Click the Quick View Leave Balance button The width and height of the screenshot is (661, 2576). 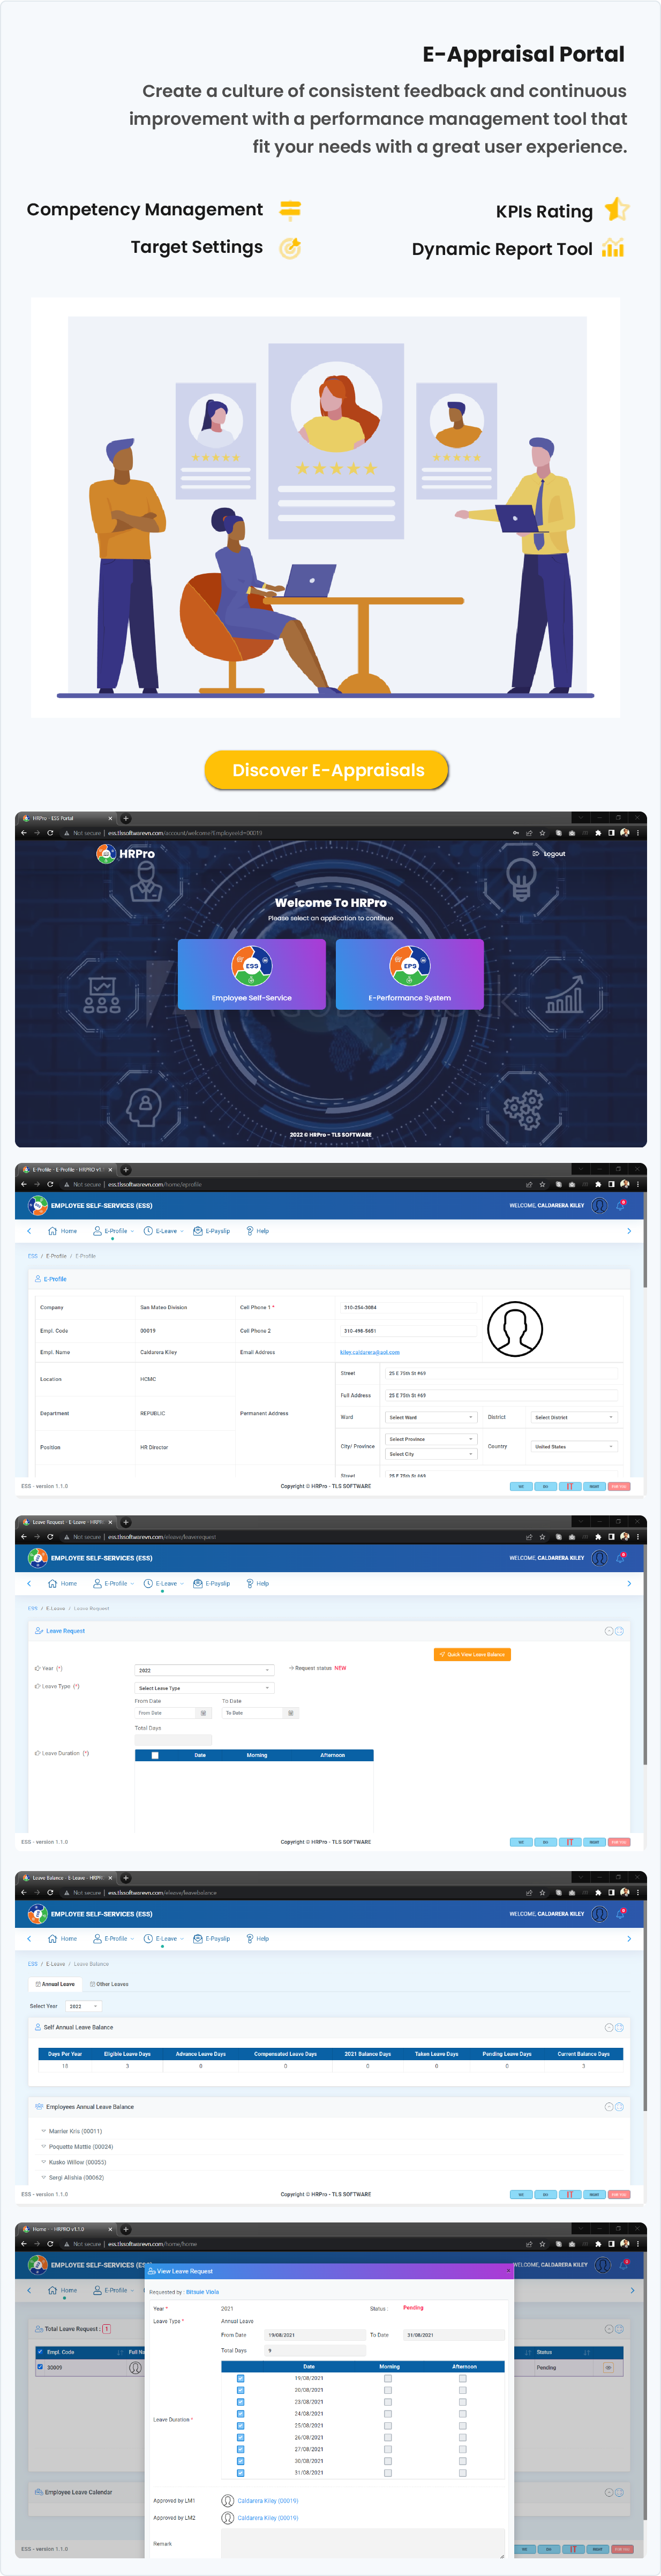tap(472, 1654)
